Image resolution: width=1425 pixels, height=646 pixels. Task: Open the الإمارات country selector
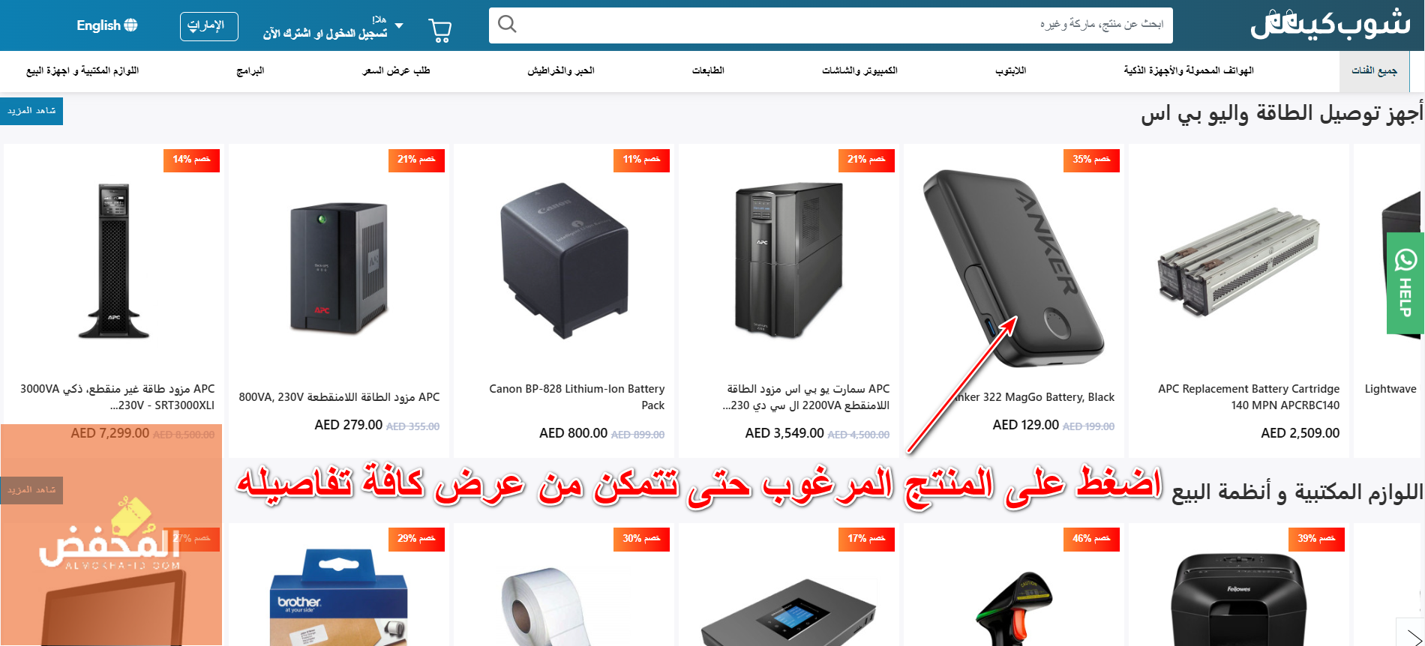click(x=208, y=26)
